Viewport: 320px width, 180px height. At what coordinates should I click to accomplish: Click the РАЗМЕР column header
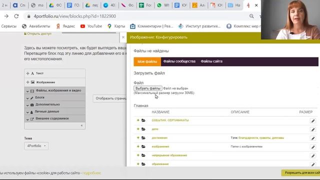pos(305,112)
